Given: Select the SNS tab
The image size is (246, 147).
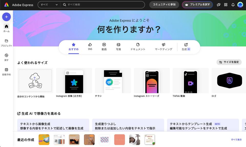Looking at the screenshot, I should click(90, 47).
